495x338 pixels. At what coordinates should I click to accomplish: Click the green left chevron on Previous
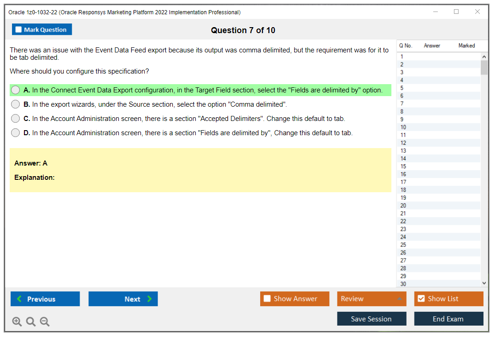point(19,299)
